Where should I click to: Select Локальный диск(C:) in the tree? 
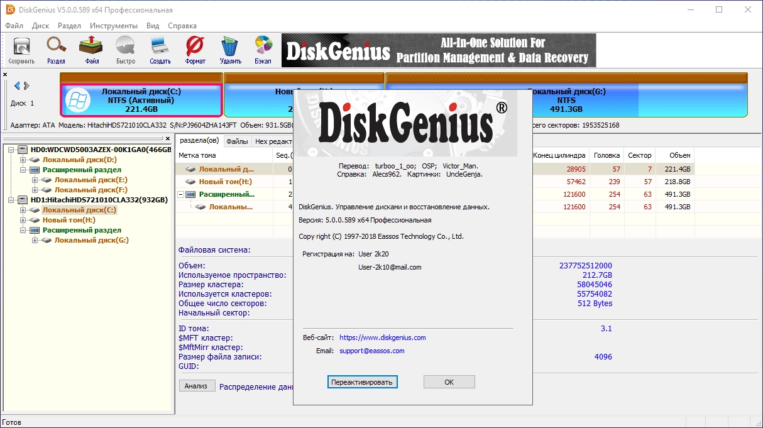tap(79, 210)
